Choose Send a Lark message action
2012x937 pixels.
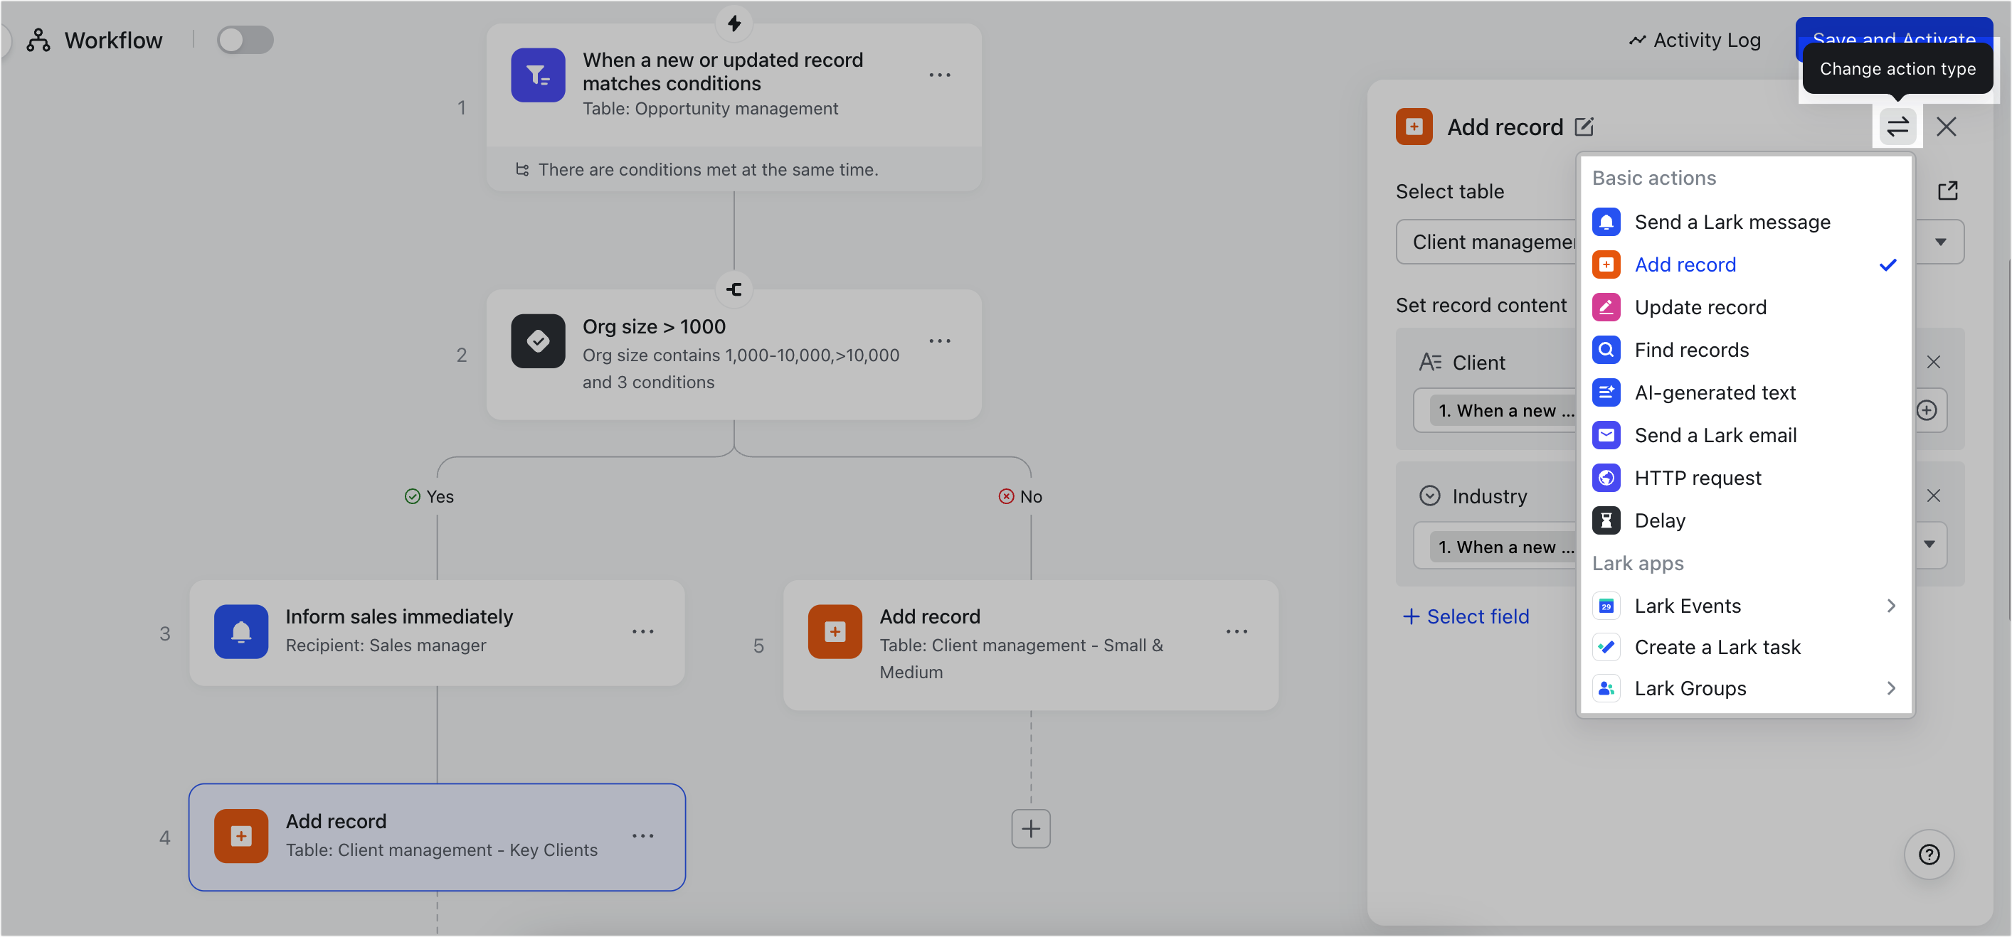coord(1746,223)
